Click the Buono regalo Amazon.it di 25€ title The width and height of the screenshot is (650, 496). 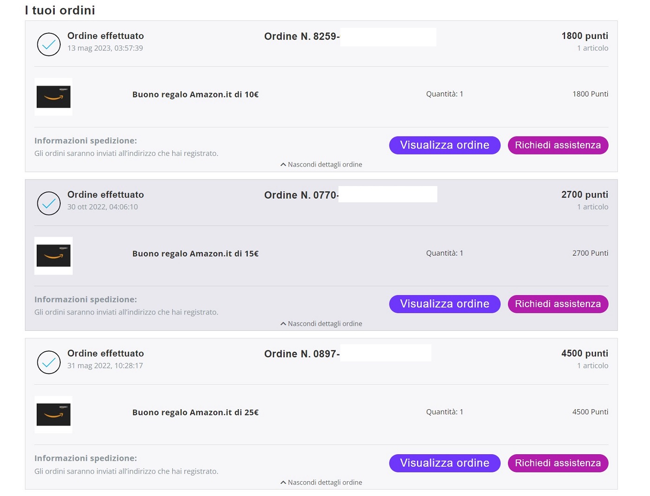click(x=195, y=412)
